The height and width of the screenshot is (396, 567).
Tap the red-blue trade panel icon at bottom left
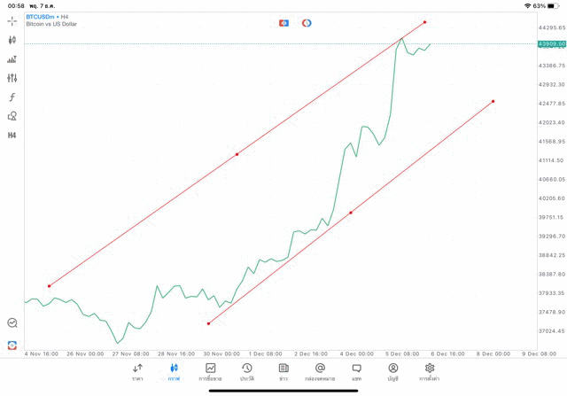pyautogui.click(x=12, y=345)
